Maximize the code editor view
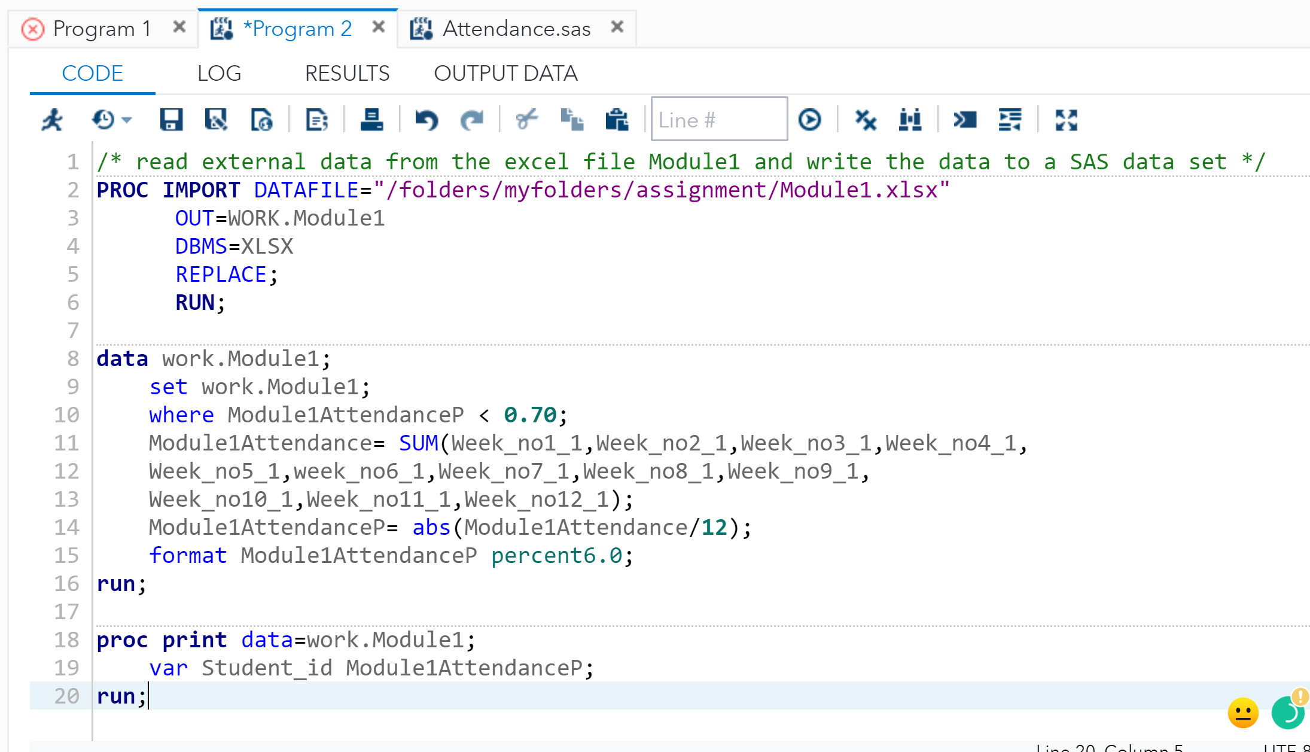This screenshot has height=752, width=1310. pos(1065,119)
